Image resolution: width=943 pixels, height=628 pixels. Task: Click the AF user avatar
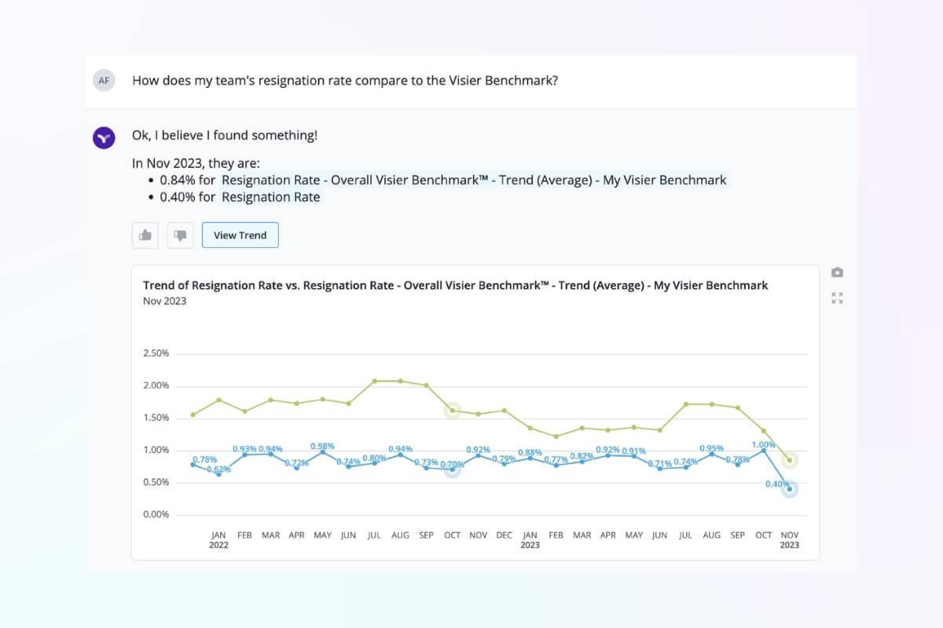pyautogui.click(x=104, y=80)
